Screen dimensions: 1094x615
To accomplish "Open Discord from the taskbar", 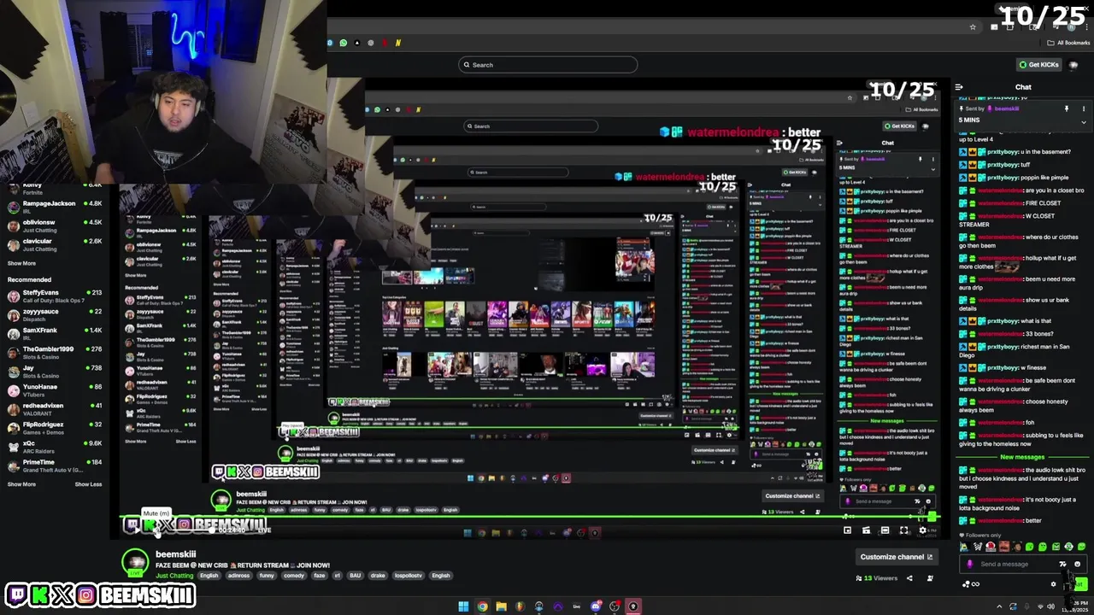I will coord(595,606).
